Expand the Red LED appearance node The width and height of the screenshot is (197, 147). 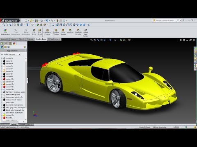click(x=2, y=118)
